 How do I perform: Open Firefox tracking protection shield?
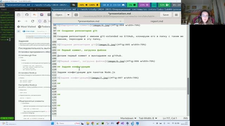click(x=40, y=21)
